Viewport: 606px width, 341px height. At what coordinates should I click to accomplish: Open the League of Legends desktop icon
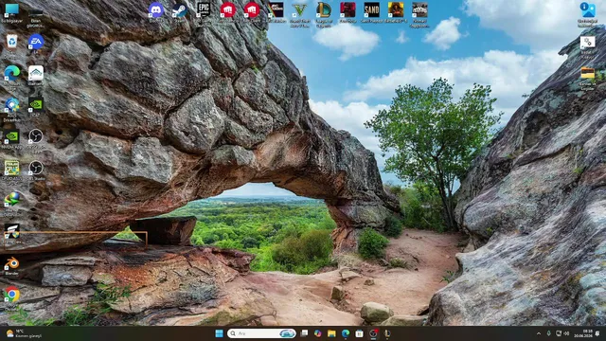[x=324, y=14]
